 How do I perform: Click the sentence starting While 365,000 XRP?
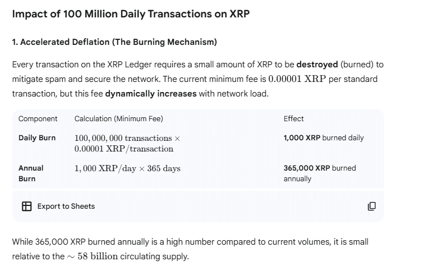point(190,242)
